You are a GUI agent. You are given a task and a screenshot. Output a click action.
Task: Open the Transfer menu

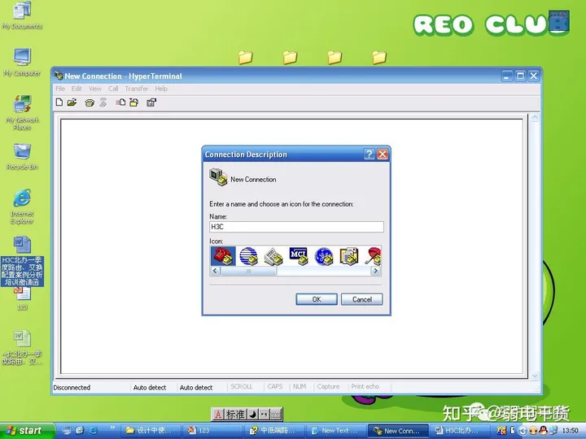click(137, 89)
